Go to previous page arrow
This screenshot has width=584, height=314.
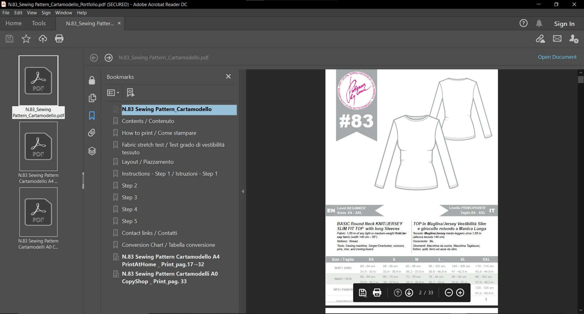[x=398, y=293]
